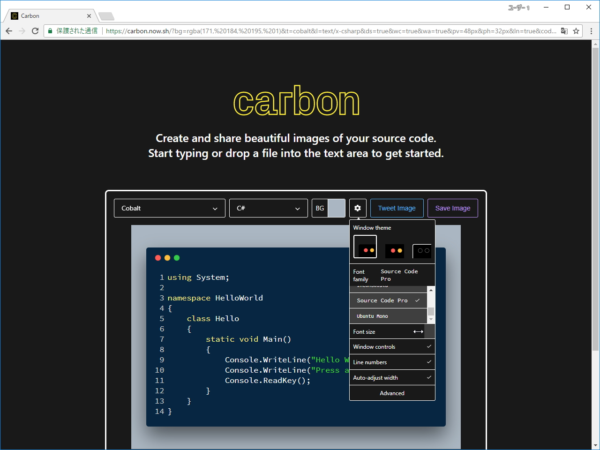Toggle the Auto-adjust width option
Image resolution: width=600 pixels, height=450 pixels.
coord(392,378)
